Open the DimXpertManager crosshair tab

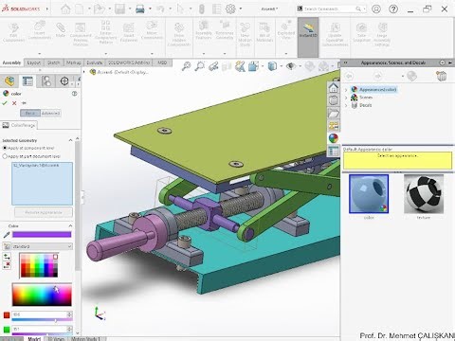pos(64,81)
